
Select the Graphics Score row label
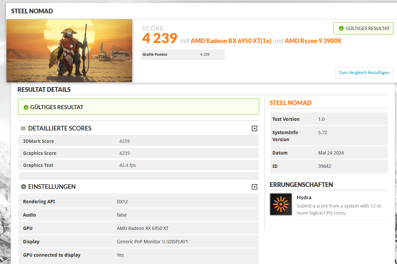40,153
